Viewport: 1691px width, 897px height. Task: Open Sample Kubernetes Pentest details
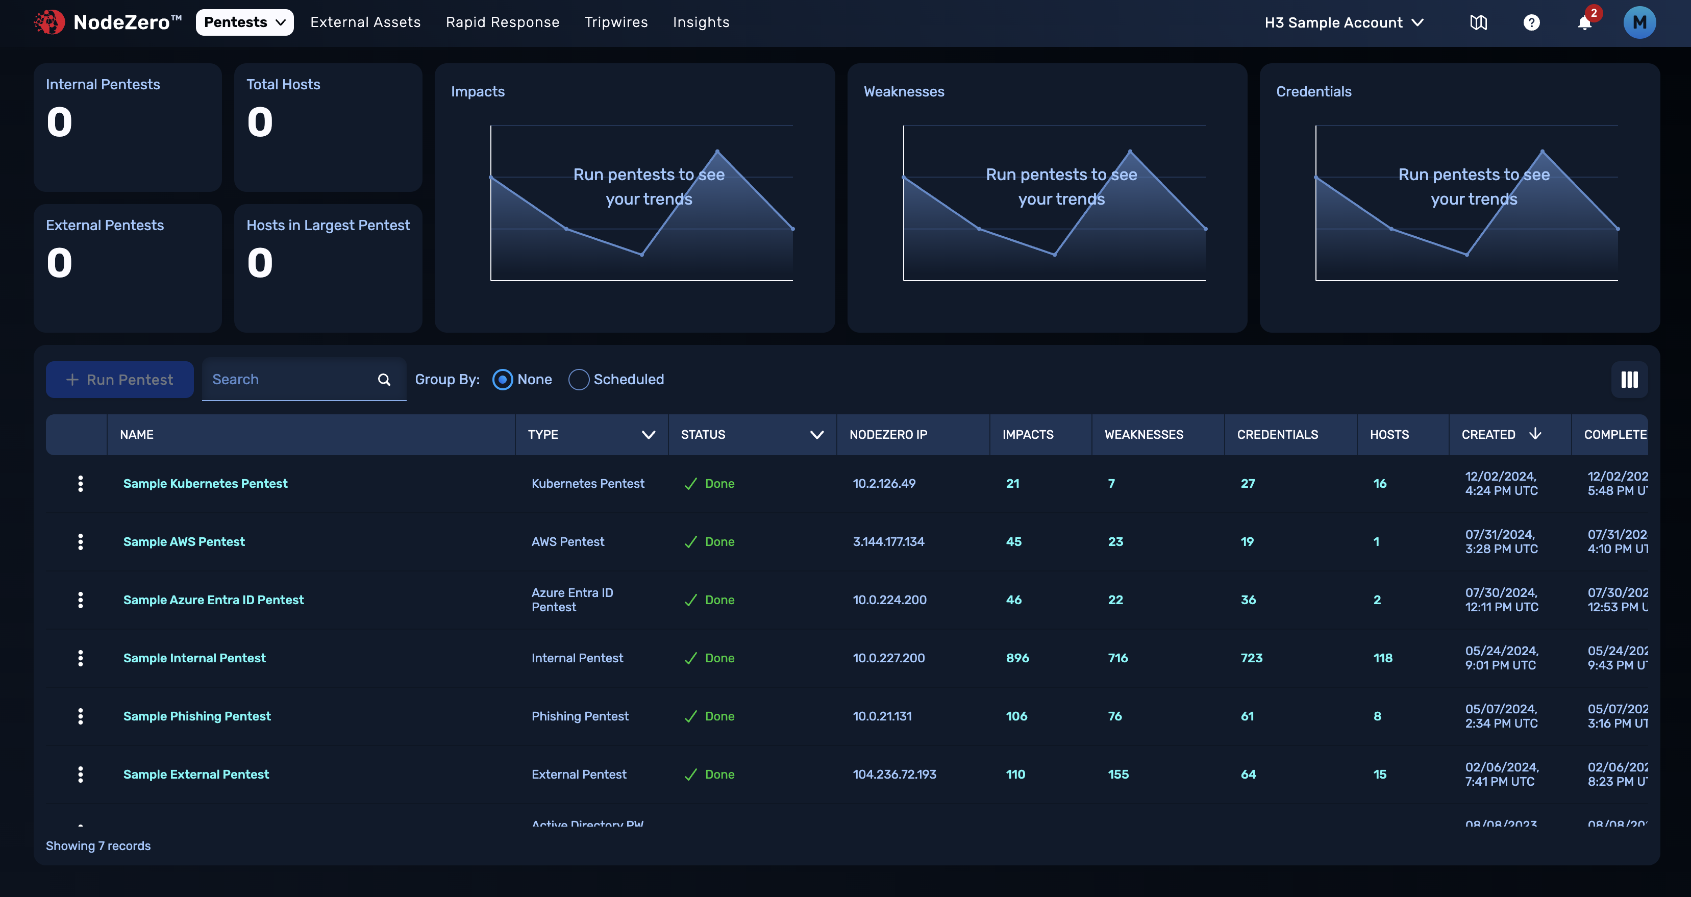point(206,484)
